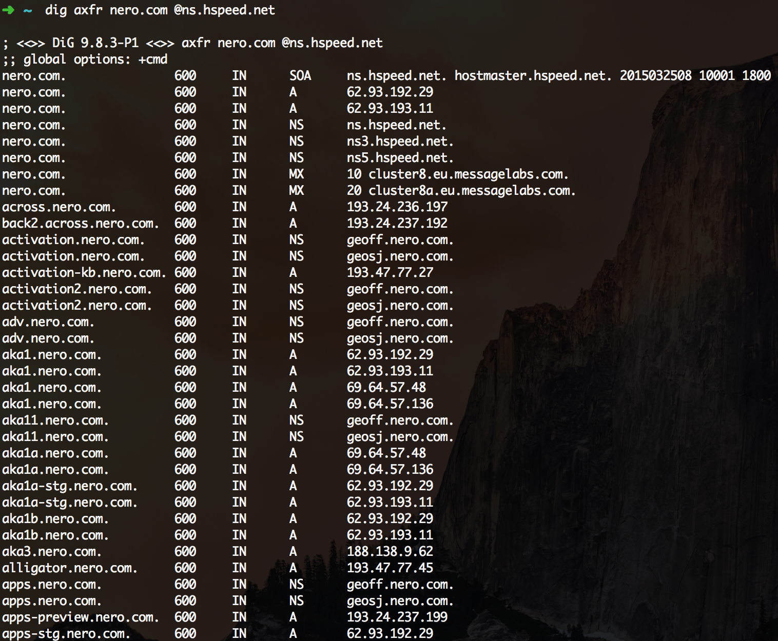Viewport: 778px width, 641px height.
Task: Select the typed command 'dig axfr nero.com @ns.hspeed.net'
Action: click(160, 10)
